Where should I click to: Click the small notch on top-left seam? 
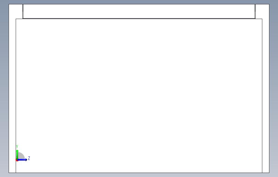coord(23,11)
